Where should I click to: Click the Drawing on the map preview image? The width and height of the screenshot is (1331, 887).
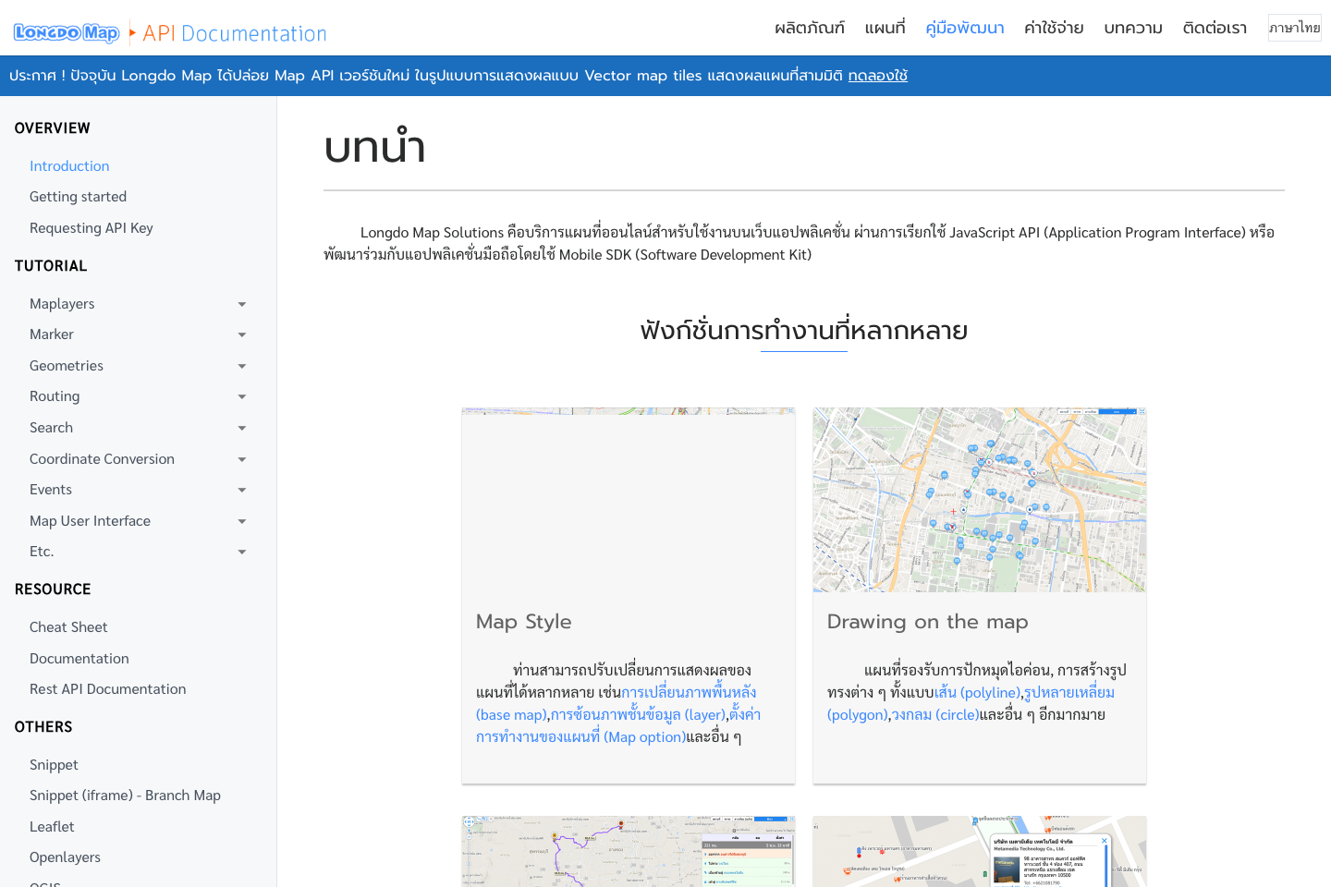pos(980,499)
